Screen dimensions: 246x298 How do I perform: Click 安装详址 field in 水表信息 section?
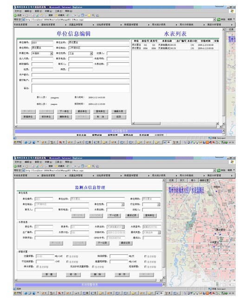62,238
